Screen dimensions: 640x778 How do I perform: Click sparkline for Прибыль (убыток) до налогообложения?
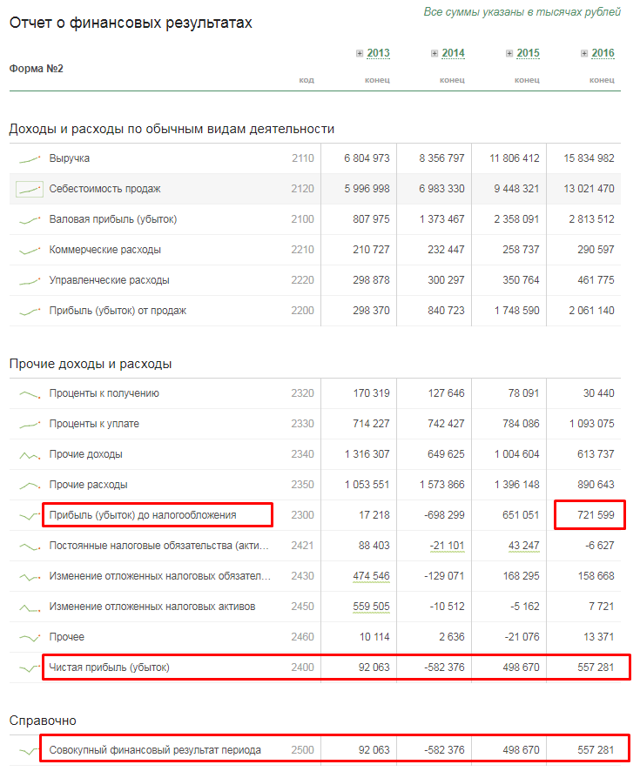point(30,516)
